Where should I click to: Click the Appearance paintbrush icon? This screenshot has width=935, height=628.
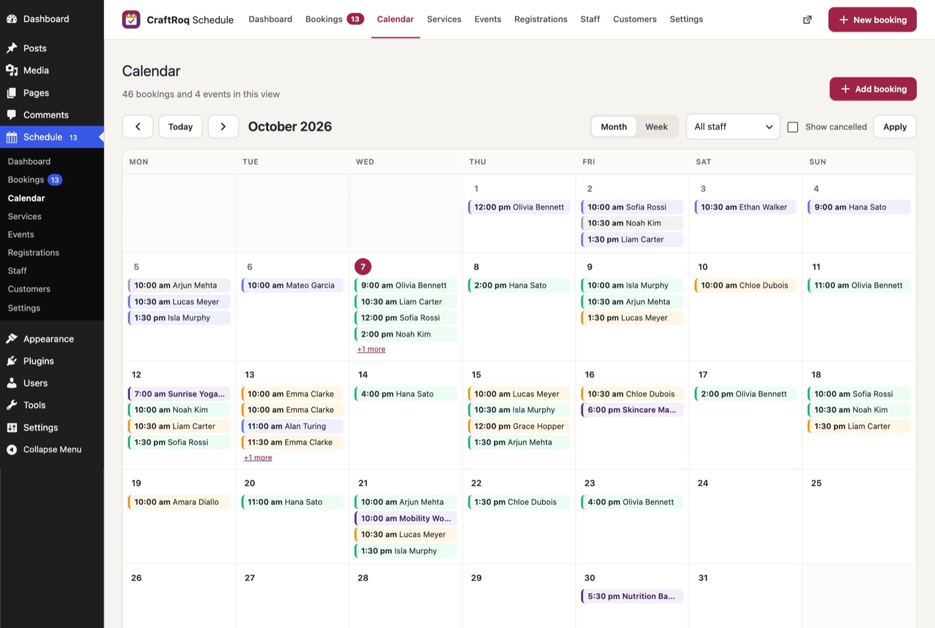12,339
